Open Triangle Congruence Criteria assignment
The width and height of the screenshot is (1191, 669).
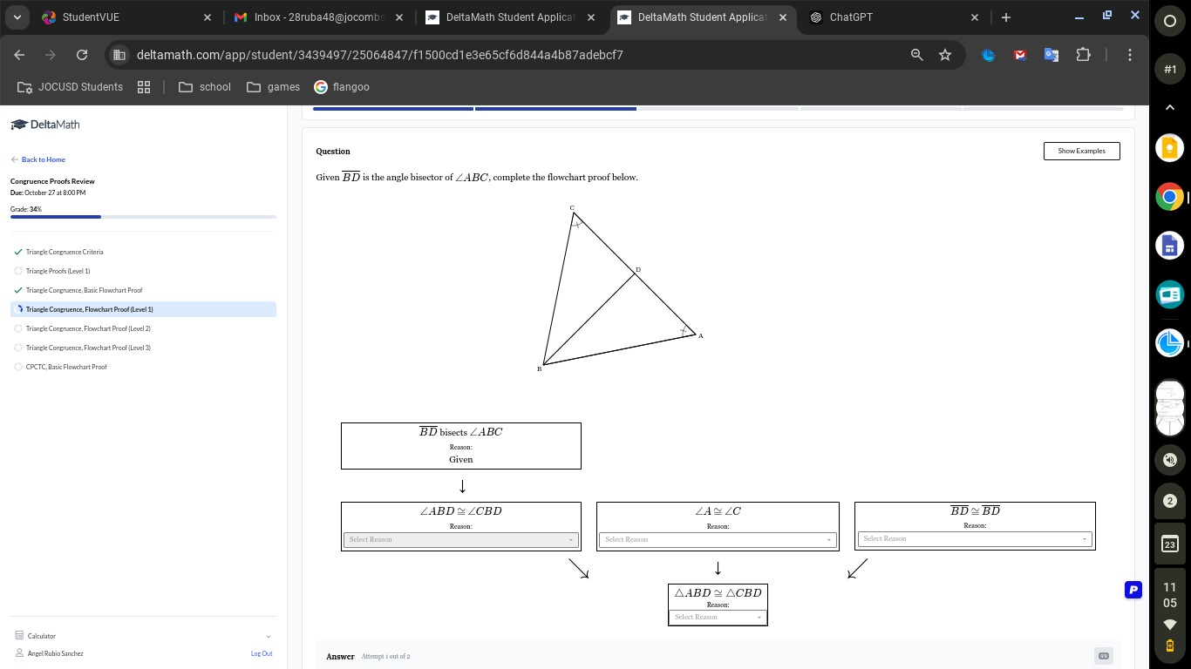pos(65,252)
